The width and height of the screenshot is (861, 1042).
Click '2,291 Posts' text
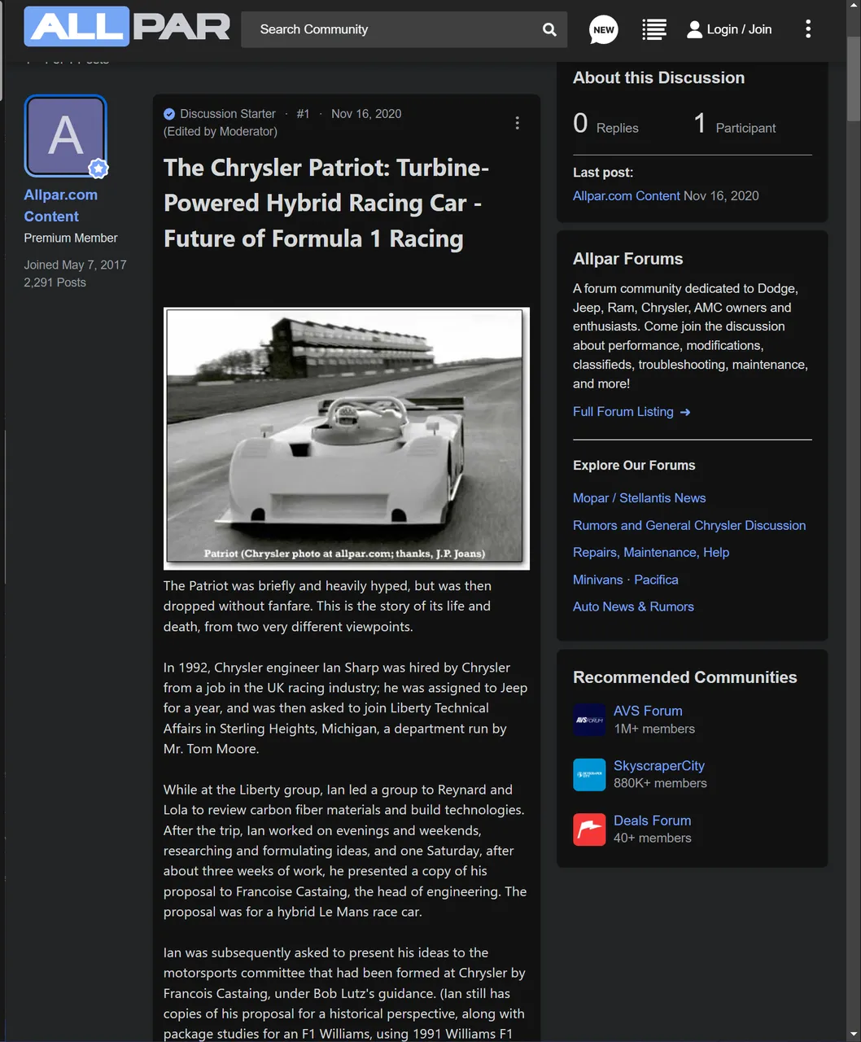click(x=55, y=282)
